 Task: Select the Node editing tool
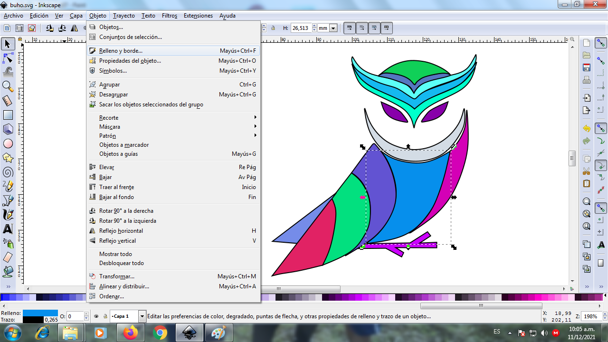coord(8,58)
